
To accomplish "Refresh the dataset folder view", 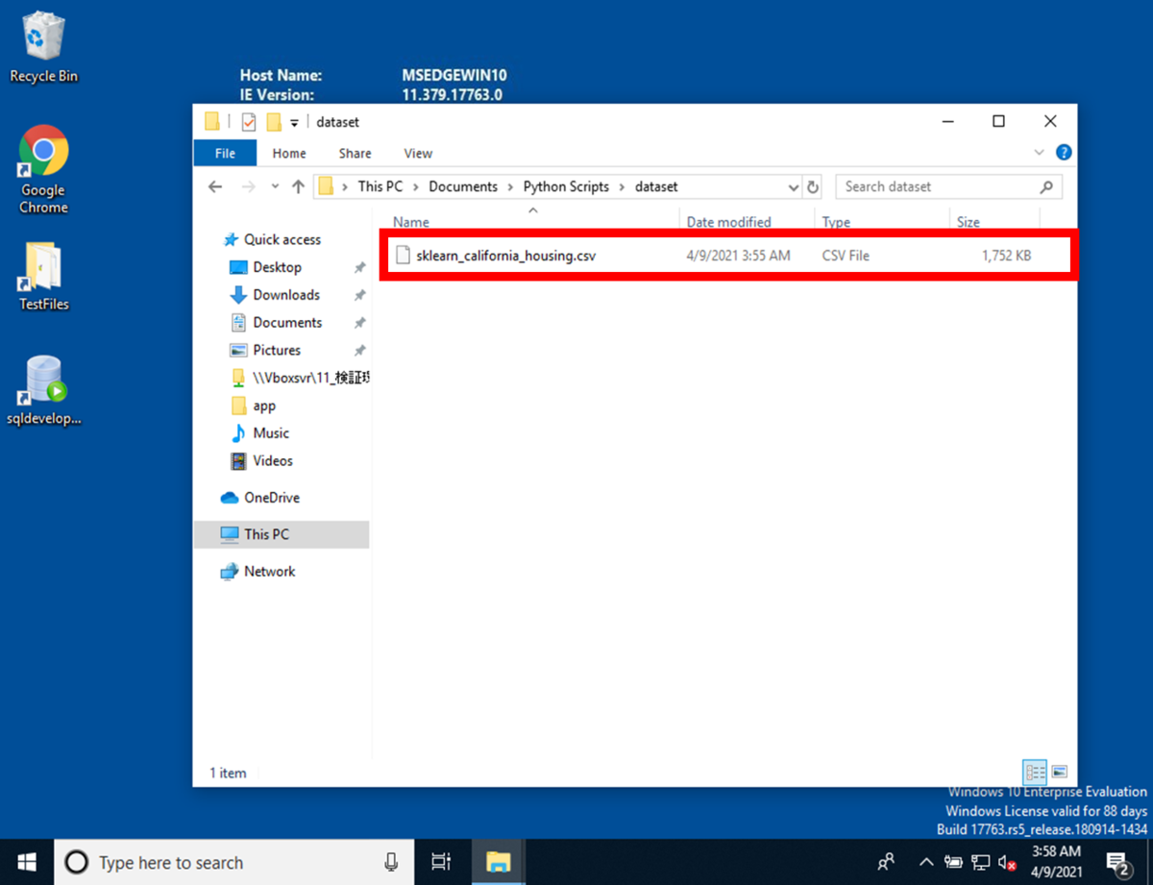I will pos(814,187).
